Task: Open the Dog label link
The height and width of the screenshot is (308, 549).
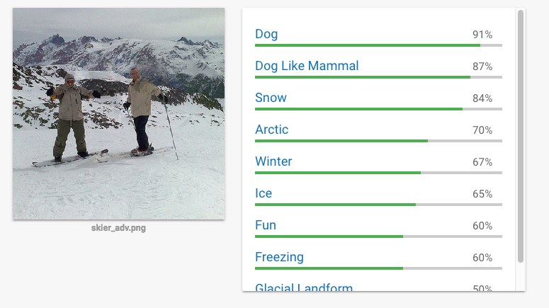Action: click(266, 34)
